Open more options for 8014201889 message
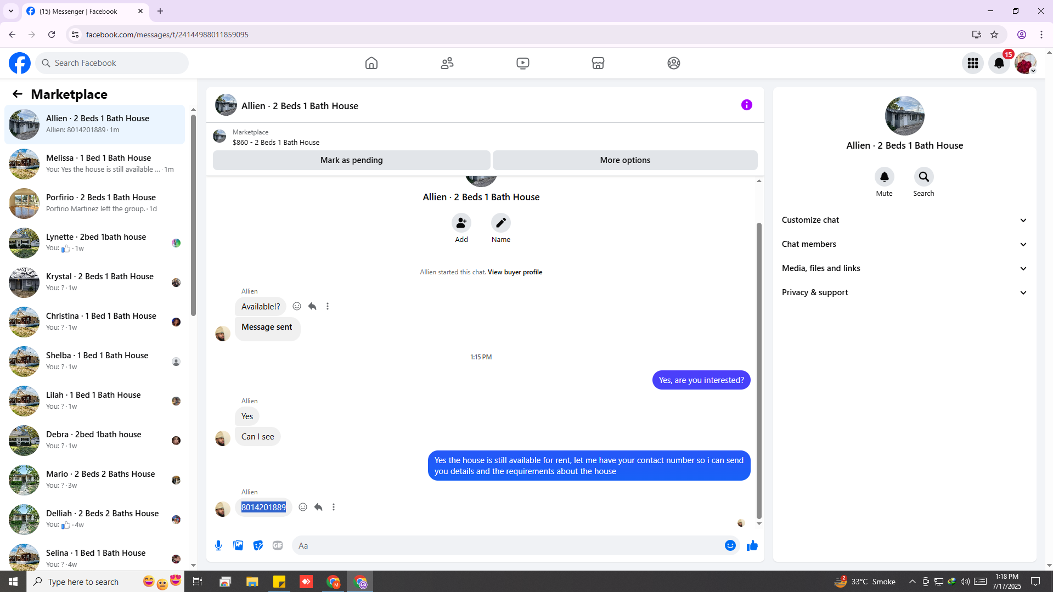This screenshot has width=1053, height=592. tap(334, 507)
